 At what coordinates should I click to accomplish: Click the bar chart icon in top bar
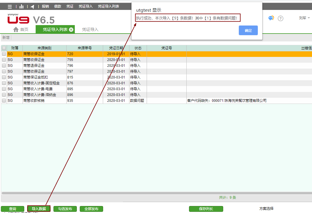(x=21, y=6)
